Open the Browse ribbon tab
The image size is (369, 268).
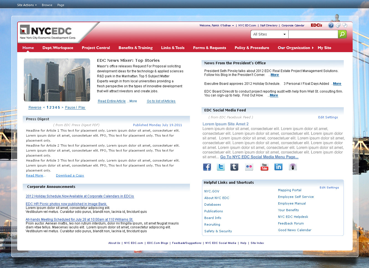(47, 5)
